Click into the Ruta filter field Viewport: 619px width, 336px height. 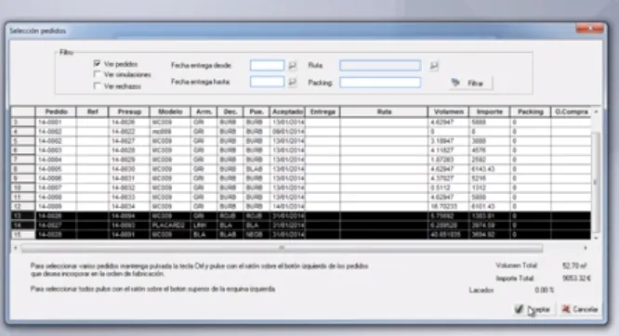pos(380,66)
